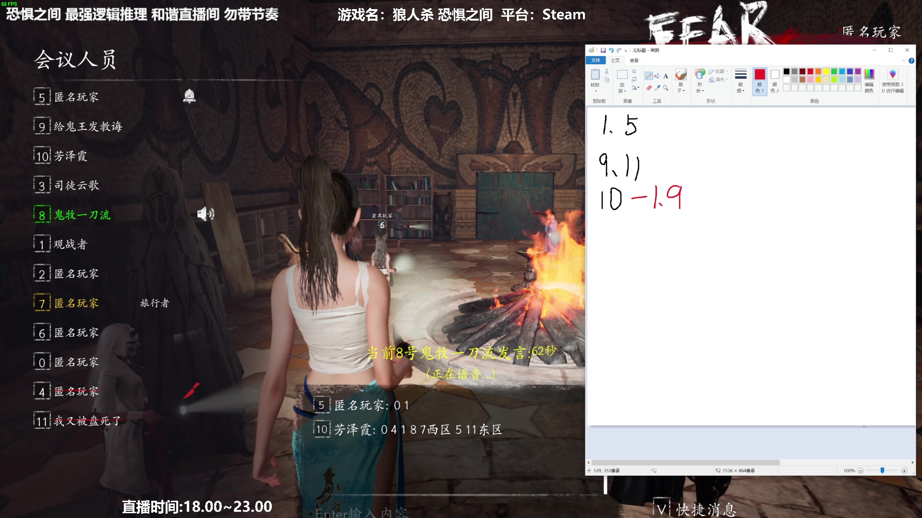This screenshot has width=922, height=518.
Task: Collapse the Paint ribbon chevron
Action: click(x=903, y=61)
